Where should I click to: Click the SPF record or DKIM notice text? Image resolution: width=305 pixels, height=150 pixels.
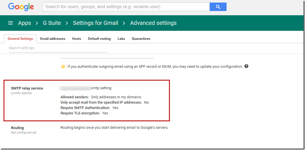click(155, 67)
